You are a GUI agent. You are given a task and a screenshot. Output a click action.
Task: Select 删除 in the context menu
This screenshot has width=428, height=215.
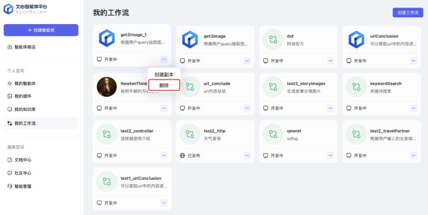coord(164,85)
